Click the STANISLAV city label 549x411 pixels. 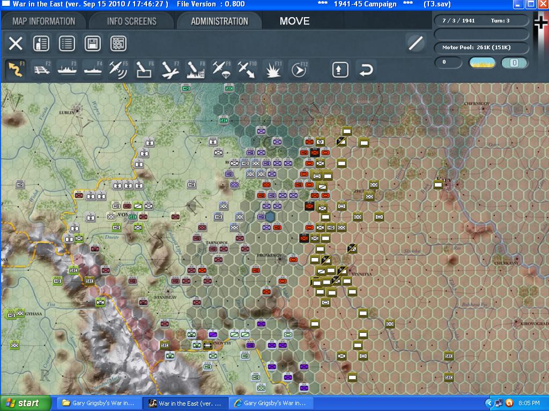[166, 298]
